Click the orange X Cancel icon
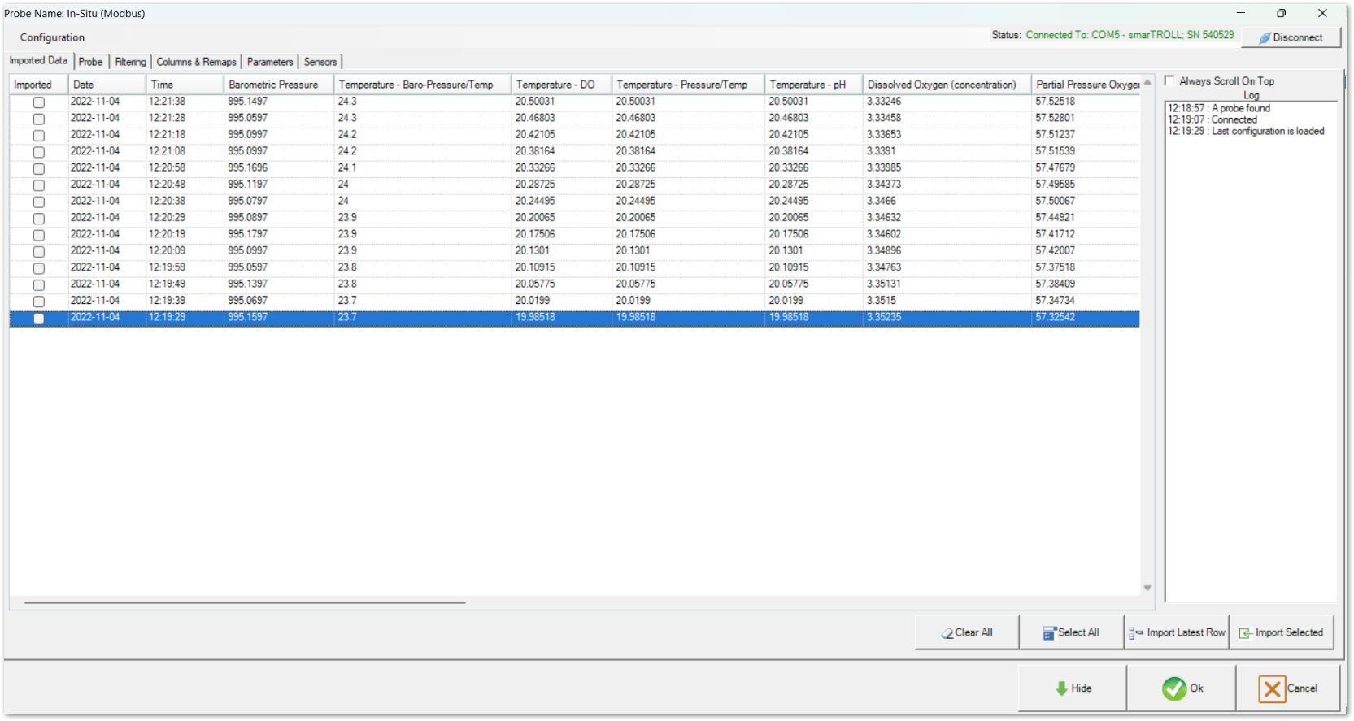This screenshot has height=721, width=1354. [x=1272, y=688]
